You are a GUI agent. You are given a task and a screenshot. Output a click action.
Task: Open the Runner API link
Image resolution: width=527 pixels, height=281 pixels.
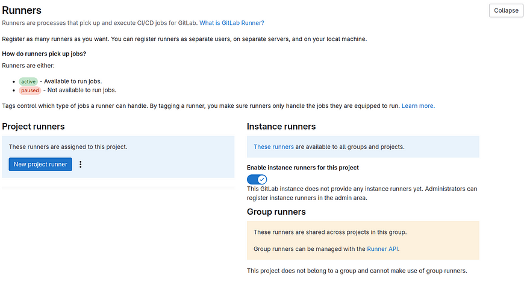click(382, 248)
